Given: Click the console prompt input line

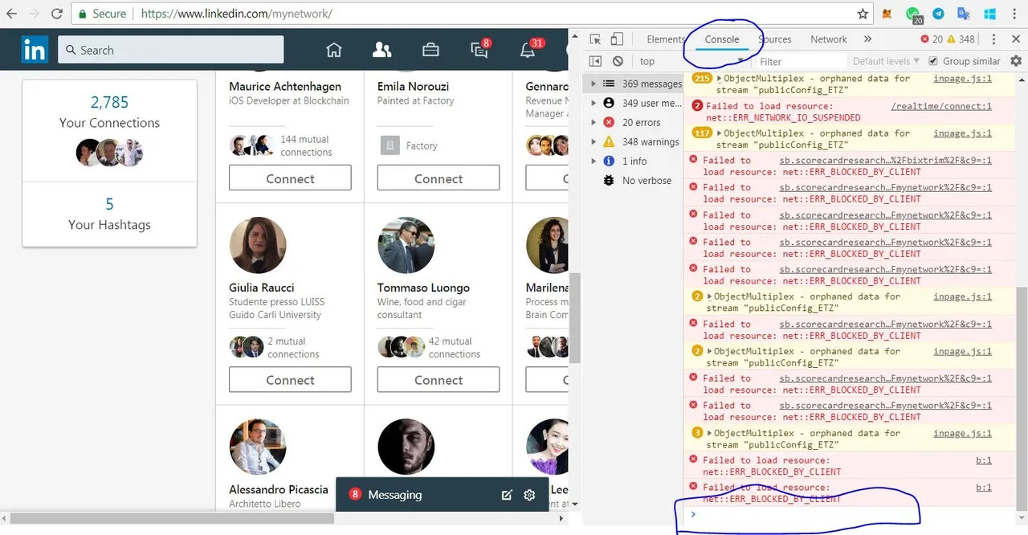Looking at the screenshot, I should click(851, 514).
